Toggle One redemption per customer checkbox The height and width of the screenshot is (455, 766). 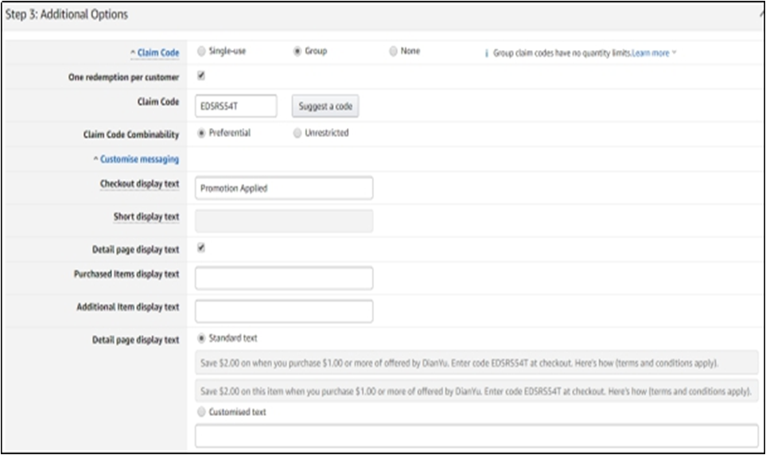click(201, 76)
